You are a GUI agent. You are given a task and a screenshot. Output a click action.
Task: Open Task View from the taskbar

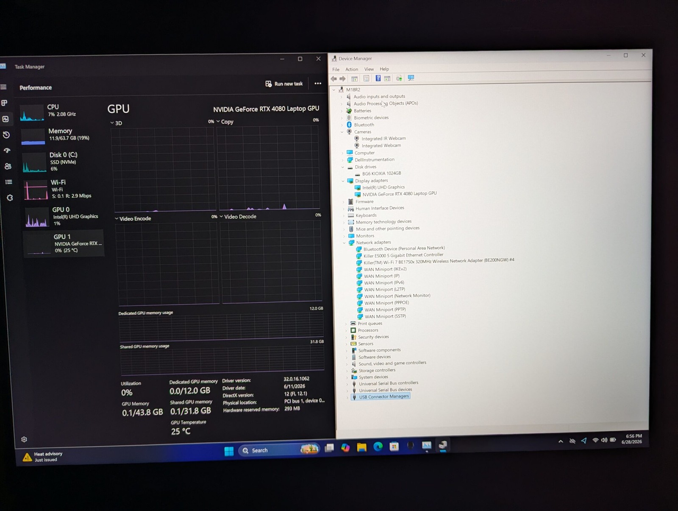[329, 448]
